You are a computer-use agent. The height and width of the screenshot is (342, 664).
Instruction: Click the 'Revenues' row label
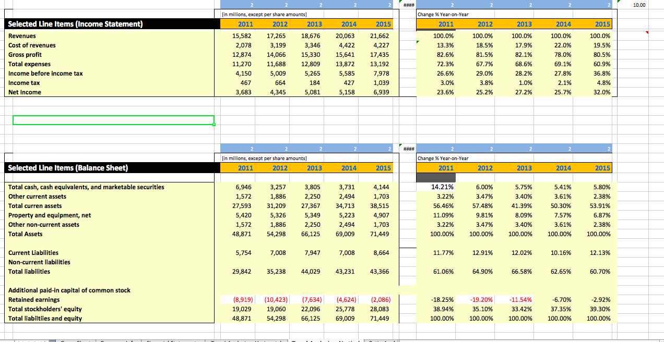click(x=22, y=36)
